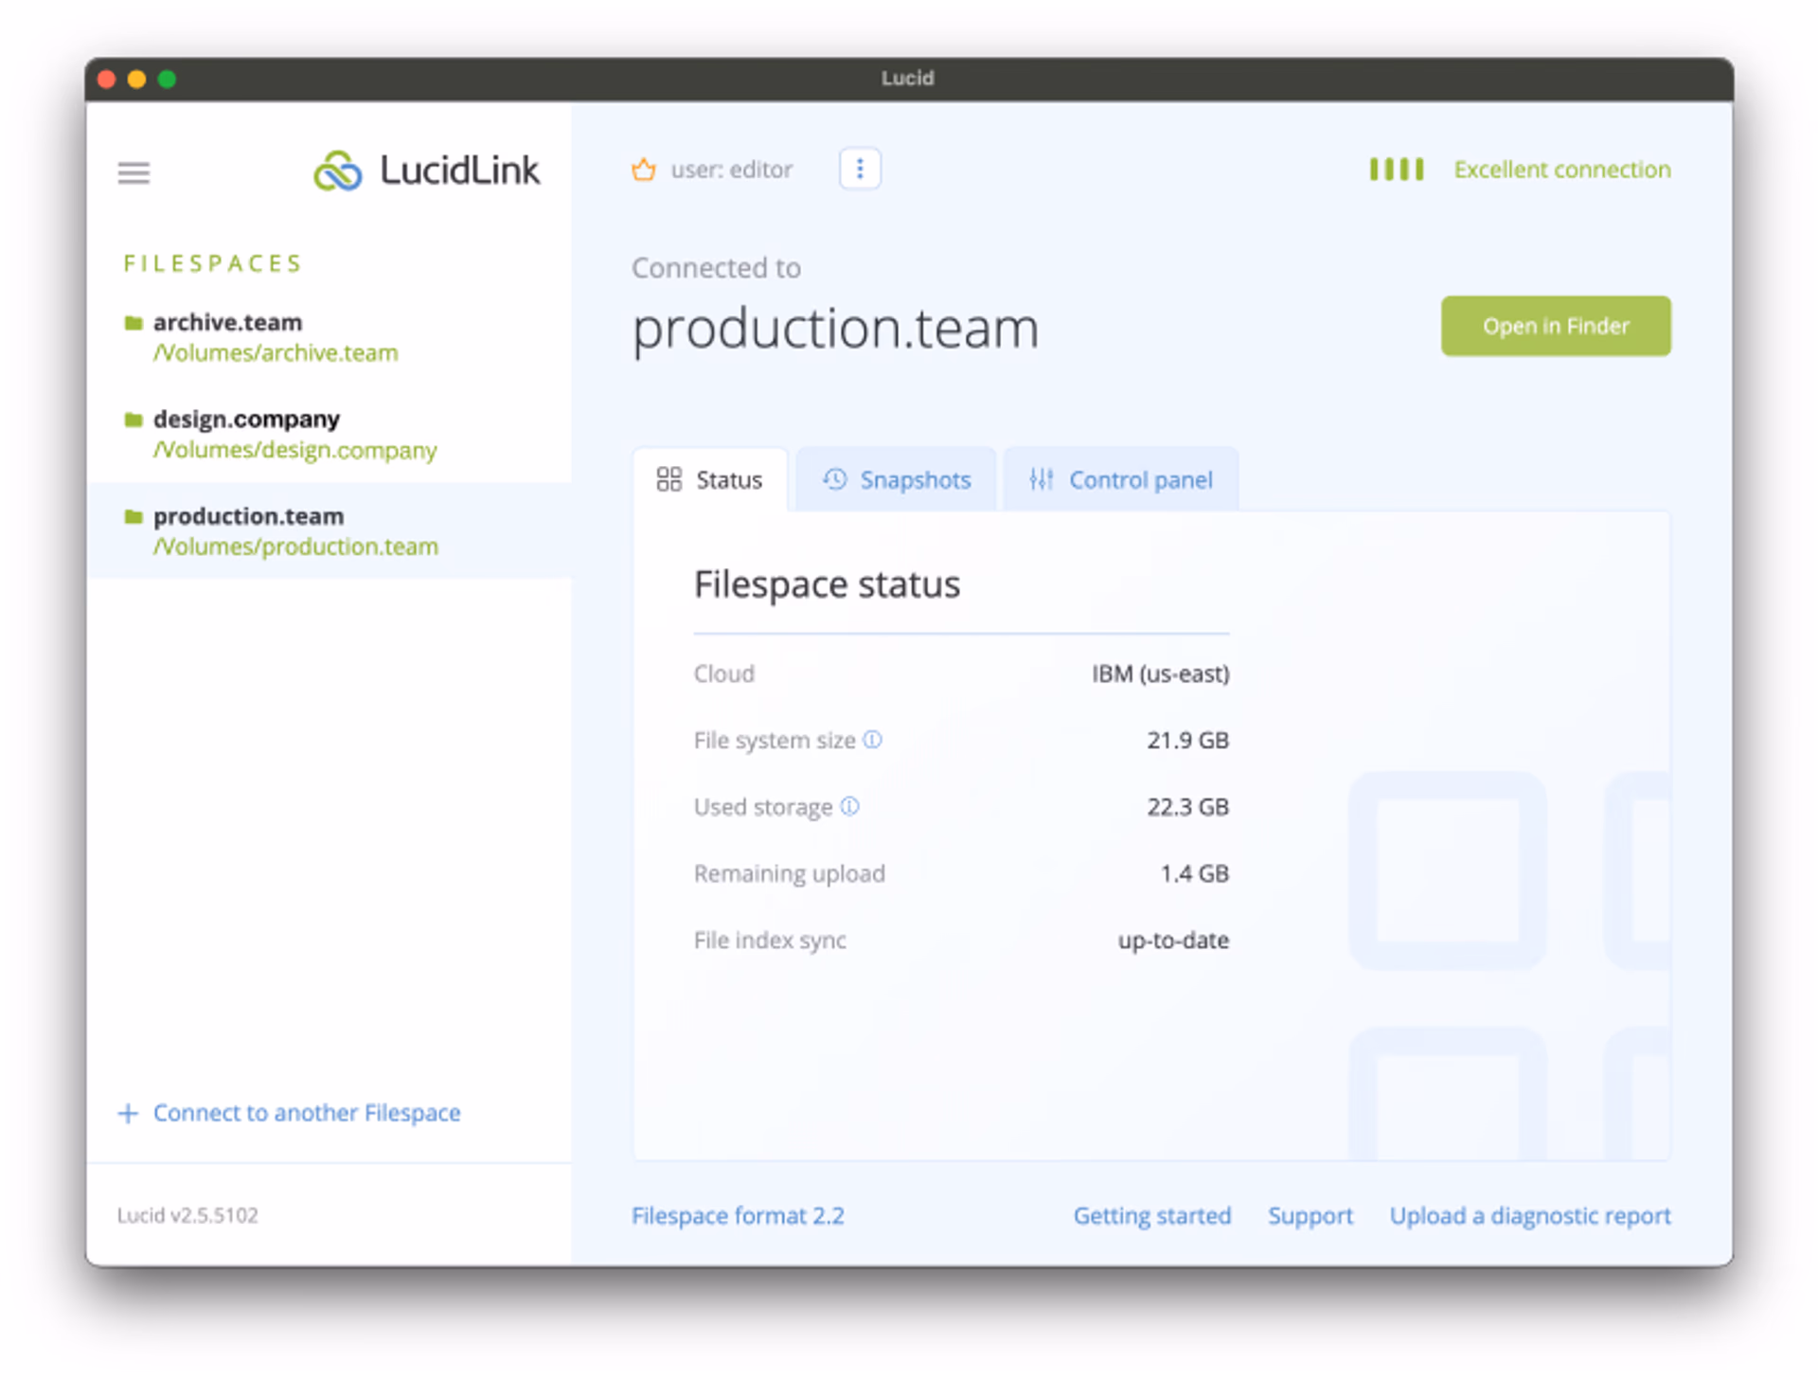The image size is (1818, 1380).
Task: Click the info icon next to File system size
Action: click(872, 741)
